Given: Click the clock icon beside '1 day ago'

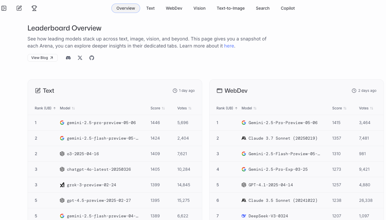Looking at the screenshot, I should tap(175, 91).
